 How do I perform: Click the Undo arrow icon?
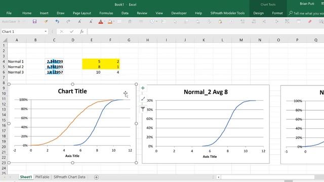click(x=57, y=21)
